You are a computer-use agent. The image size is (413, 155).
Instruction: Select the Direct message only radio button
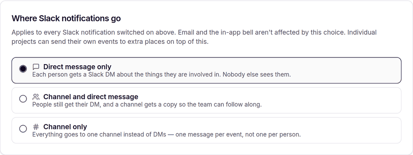pyautogui.click(x=23, y=69)
